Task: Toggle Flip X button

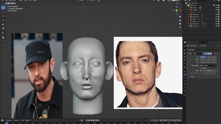Action: 203,62
